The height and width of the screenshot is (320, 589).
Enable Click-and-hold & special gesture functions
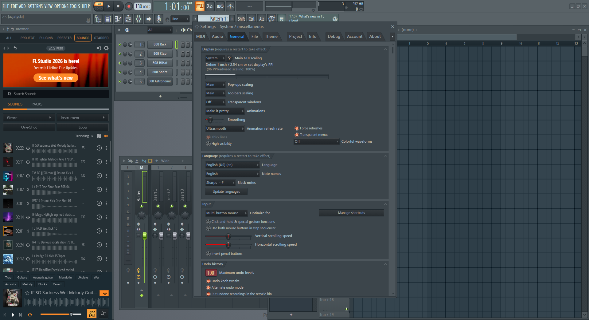(x=208, y=222)
